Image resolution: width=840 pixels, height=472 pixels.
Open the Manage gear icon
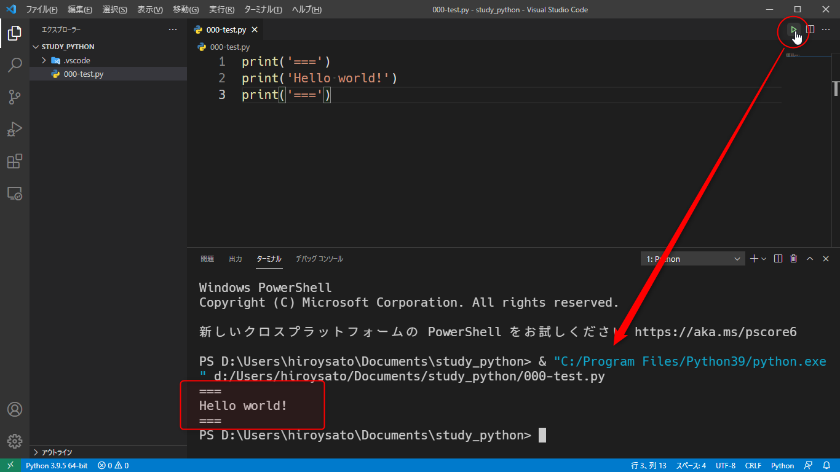(x=15, y=441)
